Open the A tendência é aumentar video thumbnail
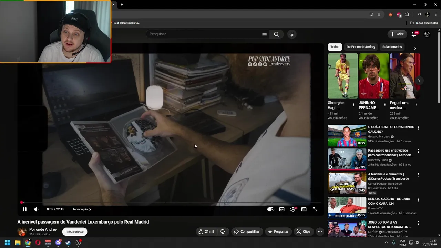Screen dimensions: 441x248 click(347, 183)
